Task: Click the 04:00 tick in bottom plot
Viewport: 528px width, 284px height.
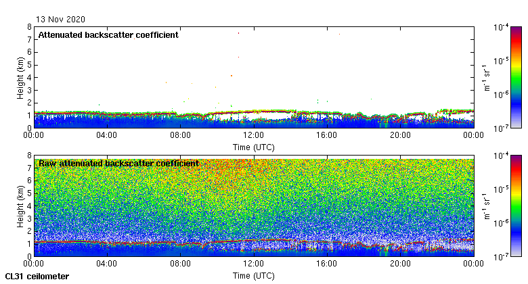Action: click(107, 264)
